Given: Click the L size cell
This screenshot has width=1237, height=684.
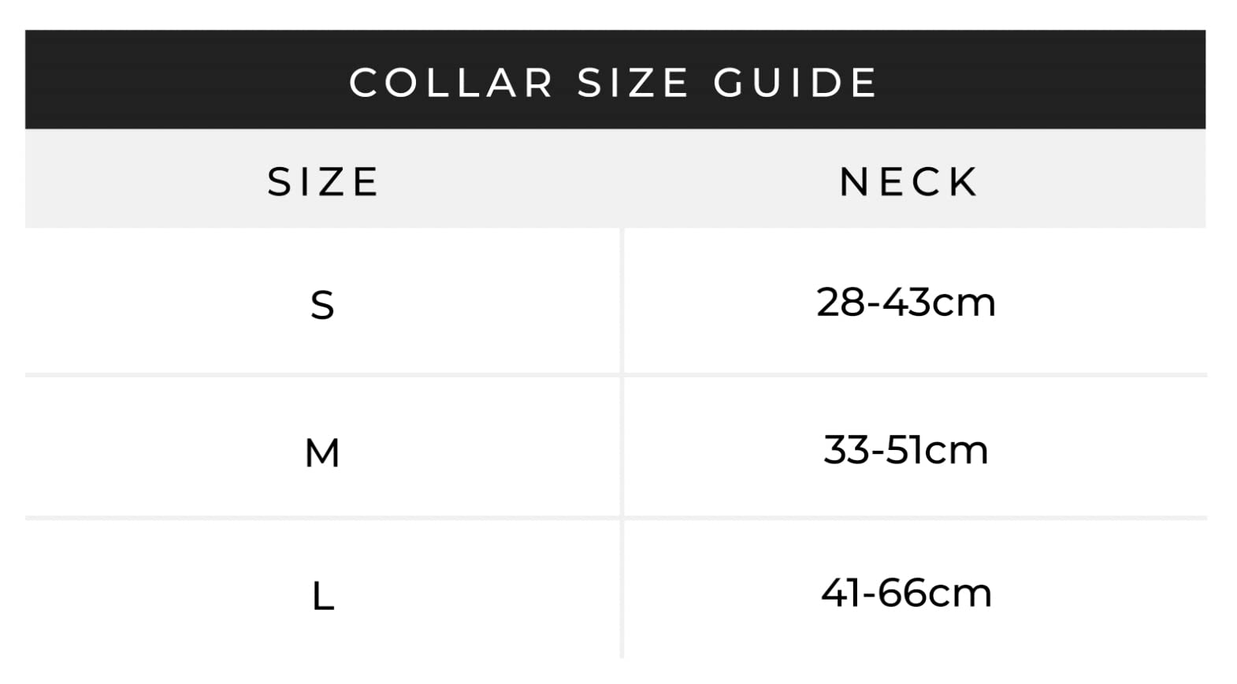Looking at the screenshot, I should [x=323, y=597].
